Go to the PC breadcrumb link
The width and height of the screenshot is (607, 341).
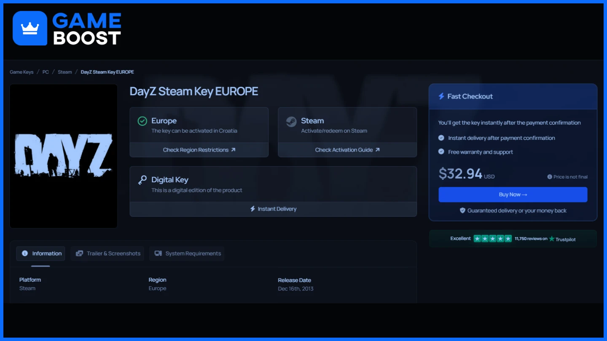tap(46, 72)
